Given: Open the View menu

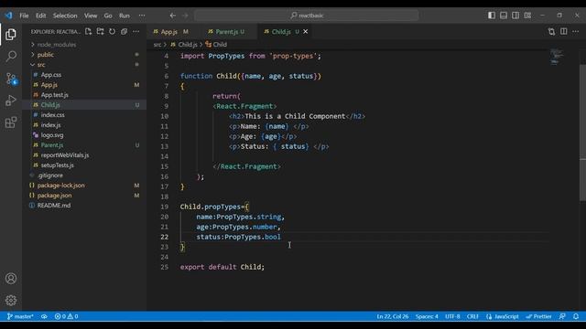Looking at the screenshot, I should pos(91,16).
